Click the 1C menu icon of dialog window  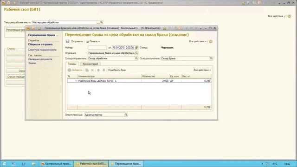(x=28, y=28)
